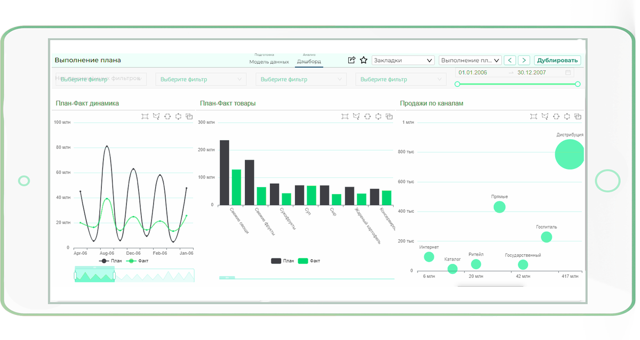Select polygon selection tool in Продажи по каналам
This screenshot has width=640, height=340.
click(x=545, y=116)
